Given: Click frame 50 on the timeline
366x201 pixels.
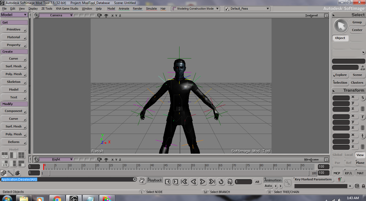Looking at the screenshot, I should [x=179, y=167].
